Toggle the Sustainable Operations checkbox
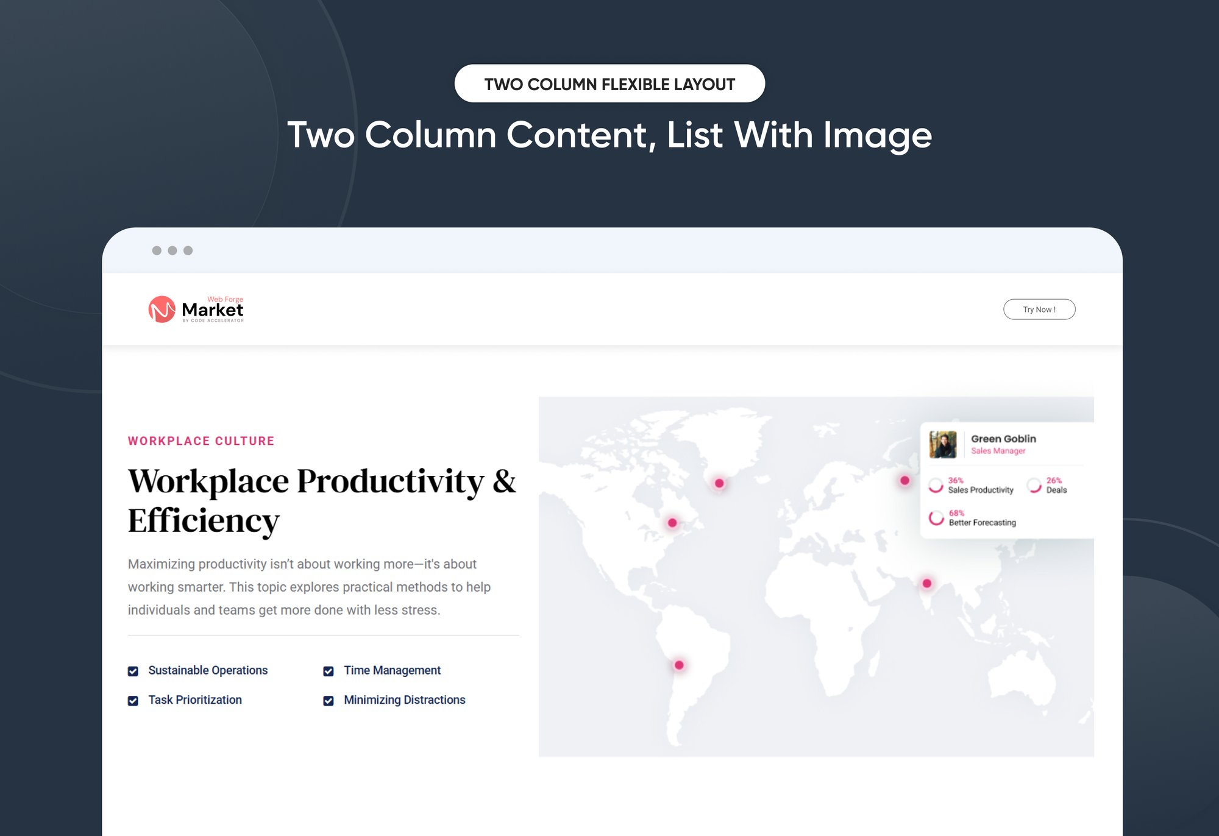Viewport: 1219px width, 836px height. 133,671
